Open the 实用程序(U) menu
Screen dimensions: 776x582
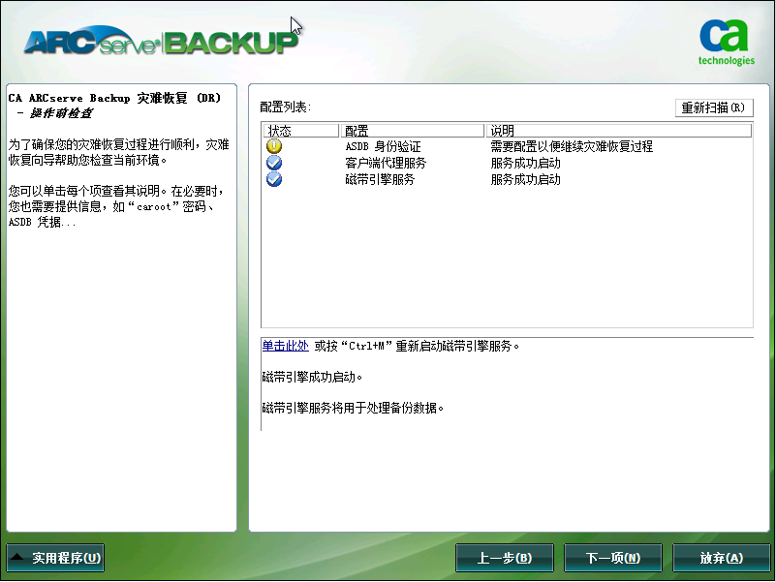click(55, 558)
